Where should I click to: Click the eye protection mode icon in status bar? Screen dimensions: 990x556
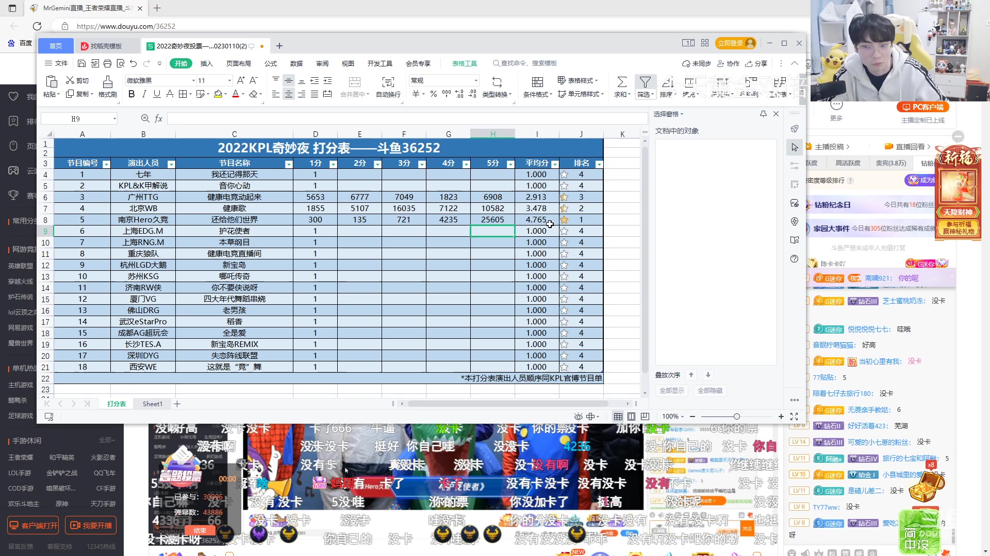(x=579, y=416)
